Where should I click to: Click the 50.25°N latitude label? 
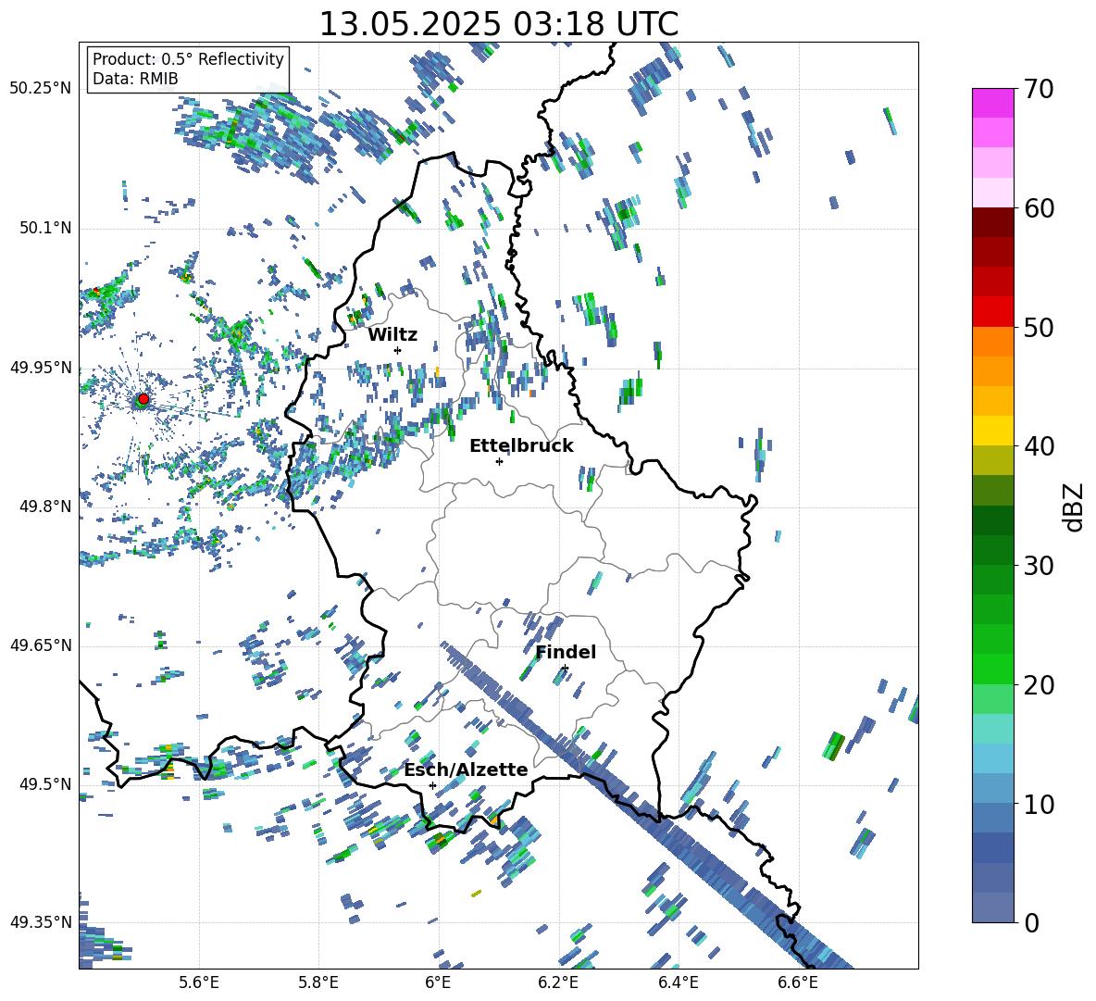(x=41, y=89)
